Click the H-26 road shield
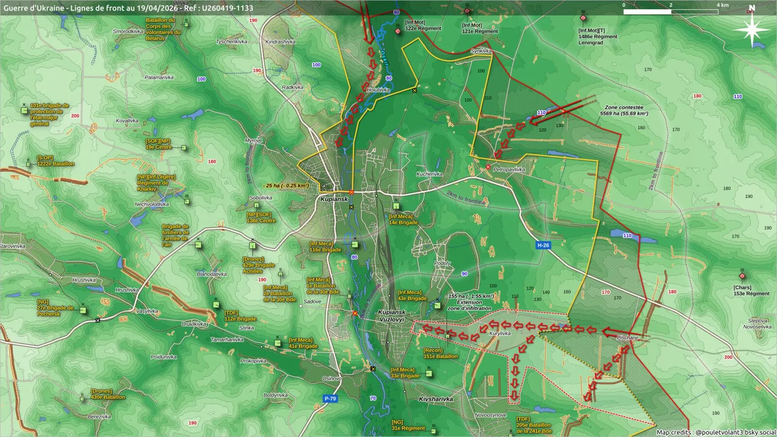 pos(543,245)
